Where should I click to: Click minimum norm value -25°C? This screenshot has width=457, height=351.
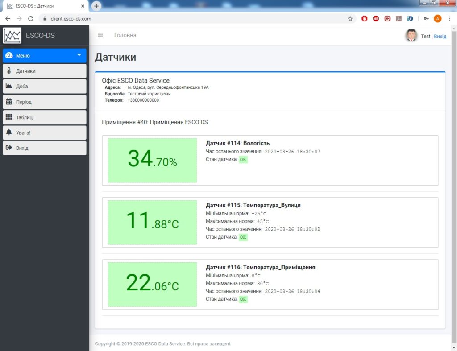[x=259, y=214]
